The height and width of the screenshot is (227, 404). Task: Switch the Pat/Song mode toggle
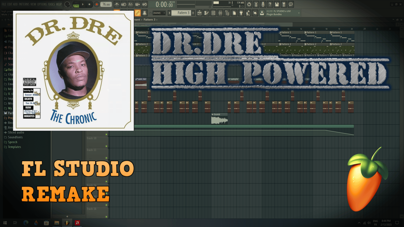tap(76, 4)
